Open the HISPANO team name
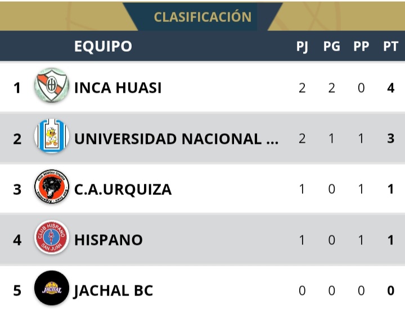The width and height of the screenshot is (405, 309). pyautogui.click(x=109, y=240)
